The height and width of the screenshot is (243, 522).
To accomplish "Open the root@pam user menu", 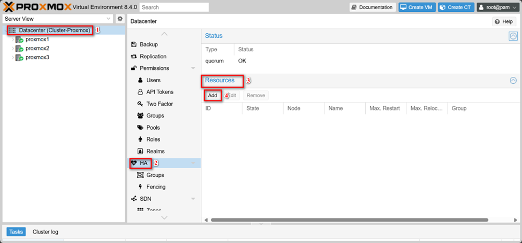I will (497, 7).
